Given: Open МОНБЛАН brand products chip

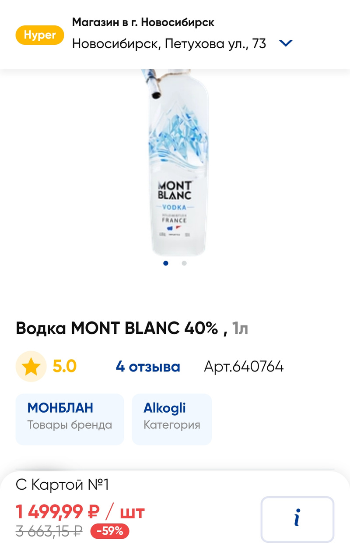Looking at the screenshot, I should pos(70,415).
